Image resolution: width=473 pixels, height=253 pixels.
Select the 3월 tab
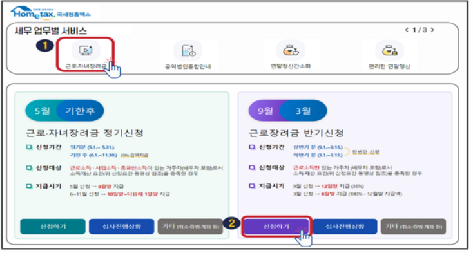pyautogui.click(x=303, y=111)
